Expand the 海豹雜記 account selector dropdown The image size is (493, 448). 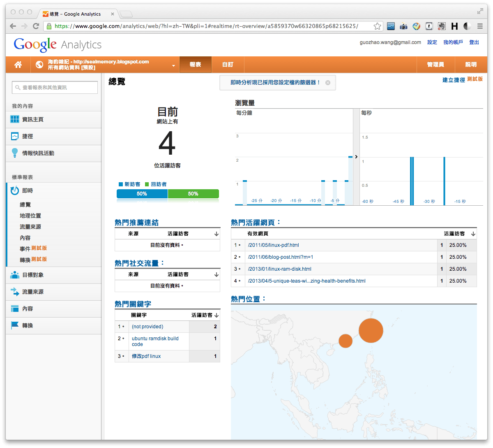173,65
